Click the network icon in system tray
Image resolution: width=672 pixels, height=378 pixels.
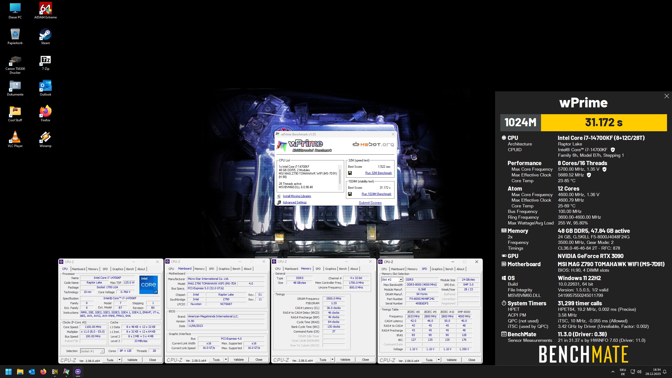633,372
